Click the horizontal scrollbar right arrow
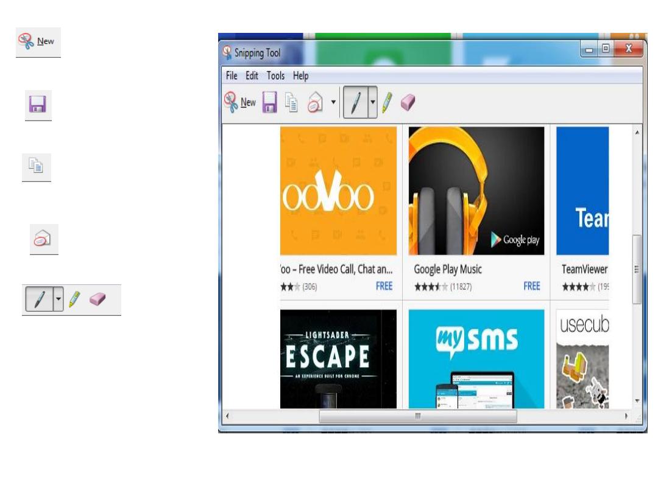This screenshot has height=493, width=658. (626, 416)
